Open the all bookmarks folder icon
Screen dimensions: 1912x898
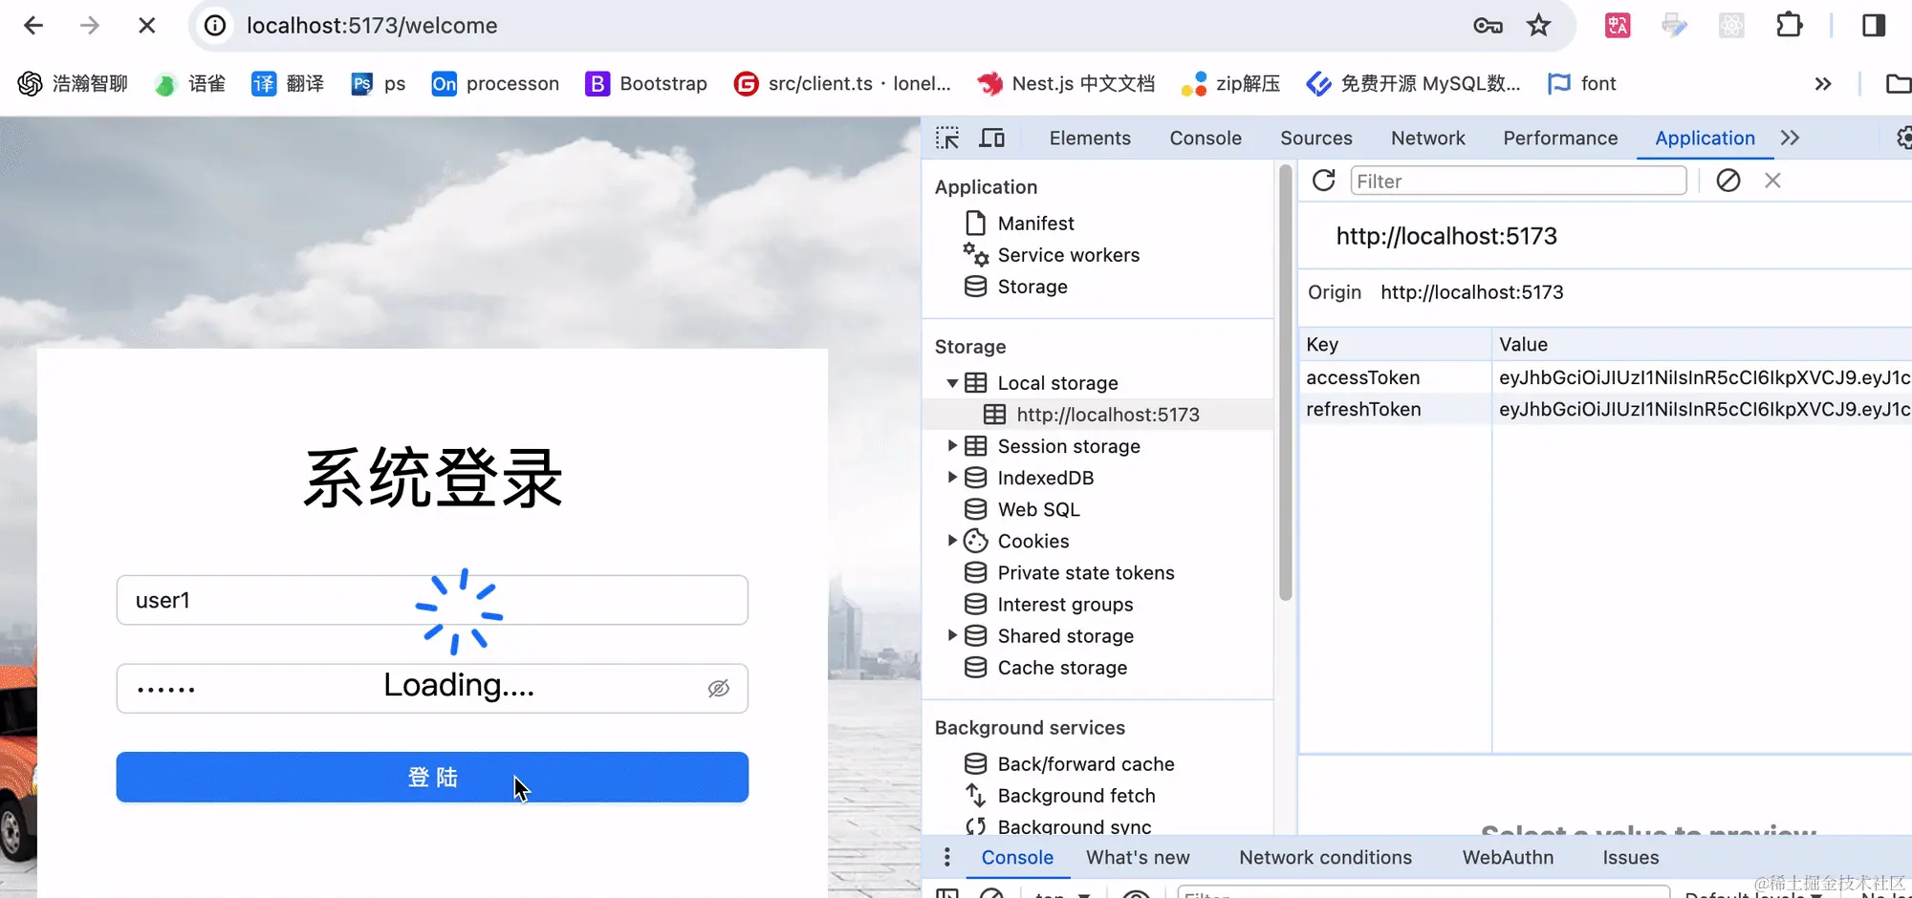[1898, 84]
